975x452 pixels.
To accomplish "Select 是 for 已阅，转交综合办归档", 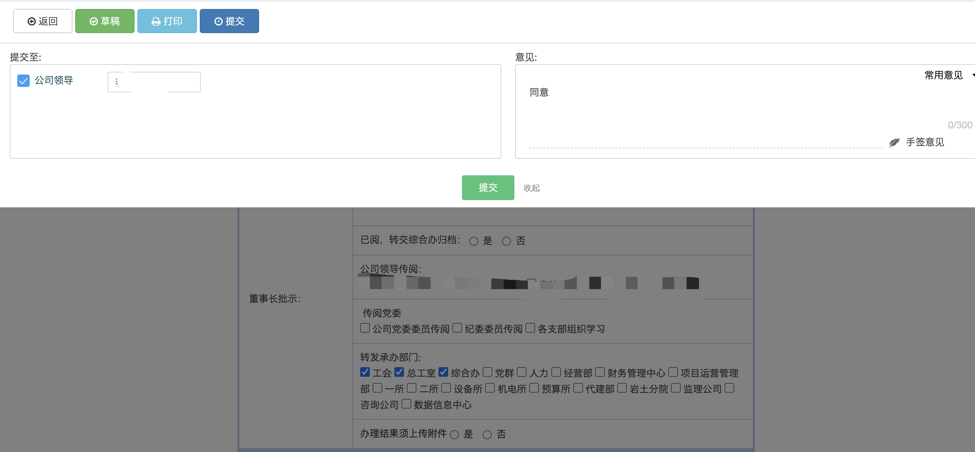I will (473, 241).
